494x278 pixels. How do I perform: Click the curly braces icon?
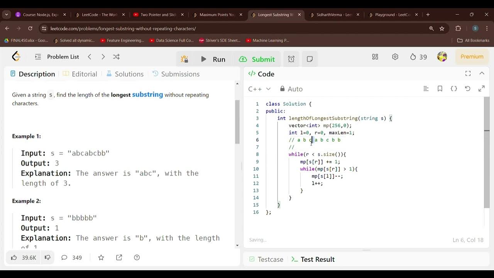[x=454, y=89]
